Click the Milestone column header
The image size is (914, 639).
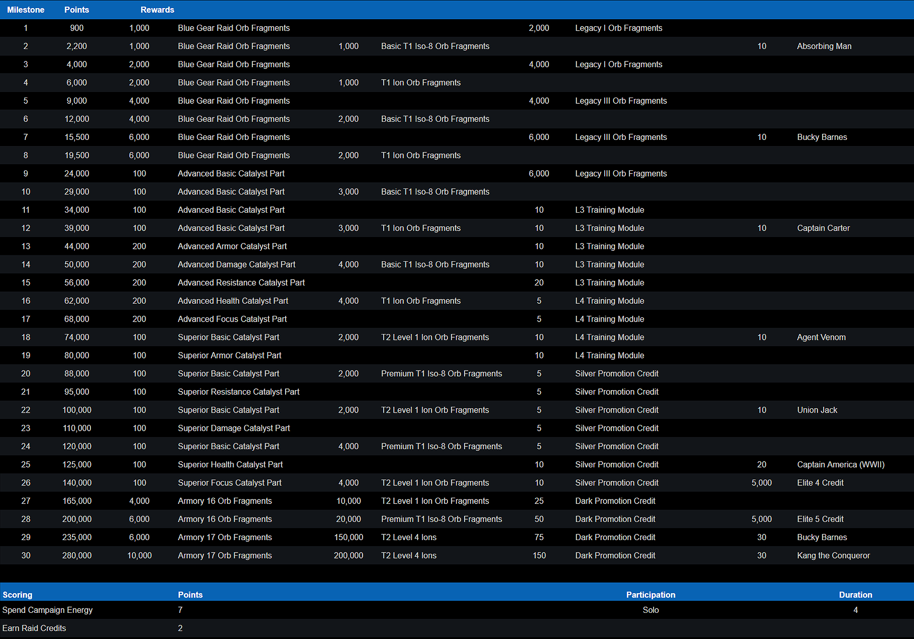tap(26, 10)
